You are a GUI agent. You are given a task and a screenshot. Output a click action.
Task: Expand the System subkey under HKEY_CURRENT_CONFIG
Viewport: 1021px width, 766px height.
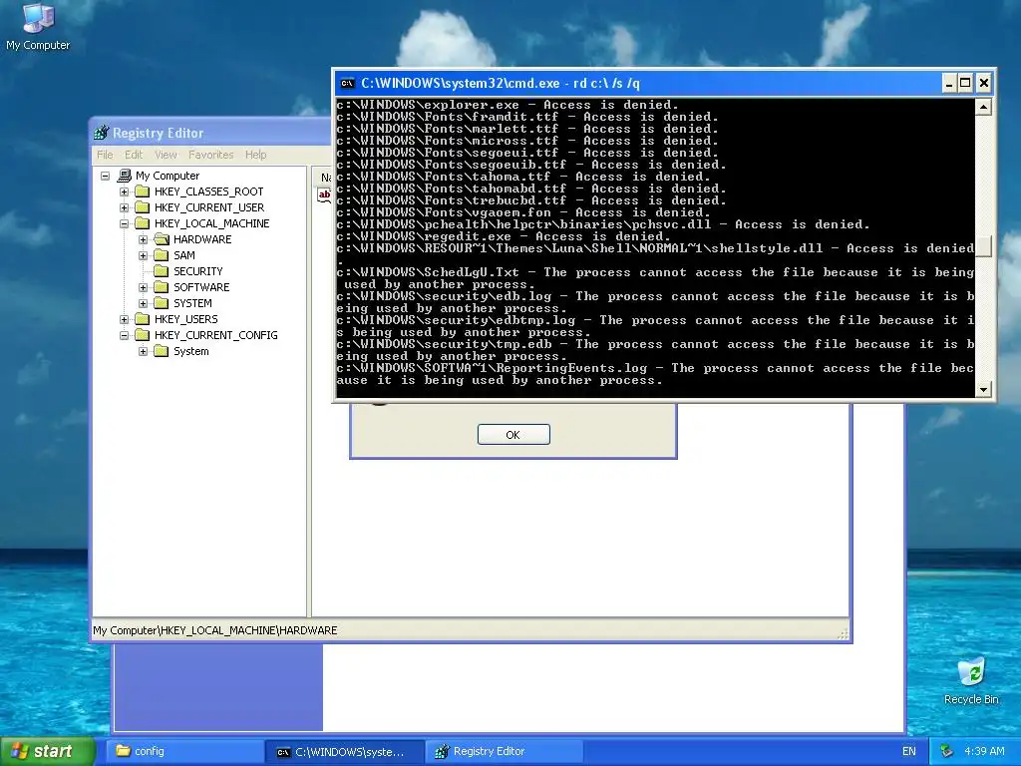click(143, 351)
